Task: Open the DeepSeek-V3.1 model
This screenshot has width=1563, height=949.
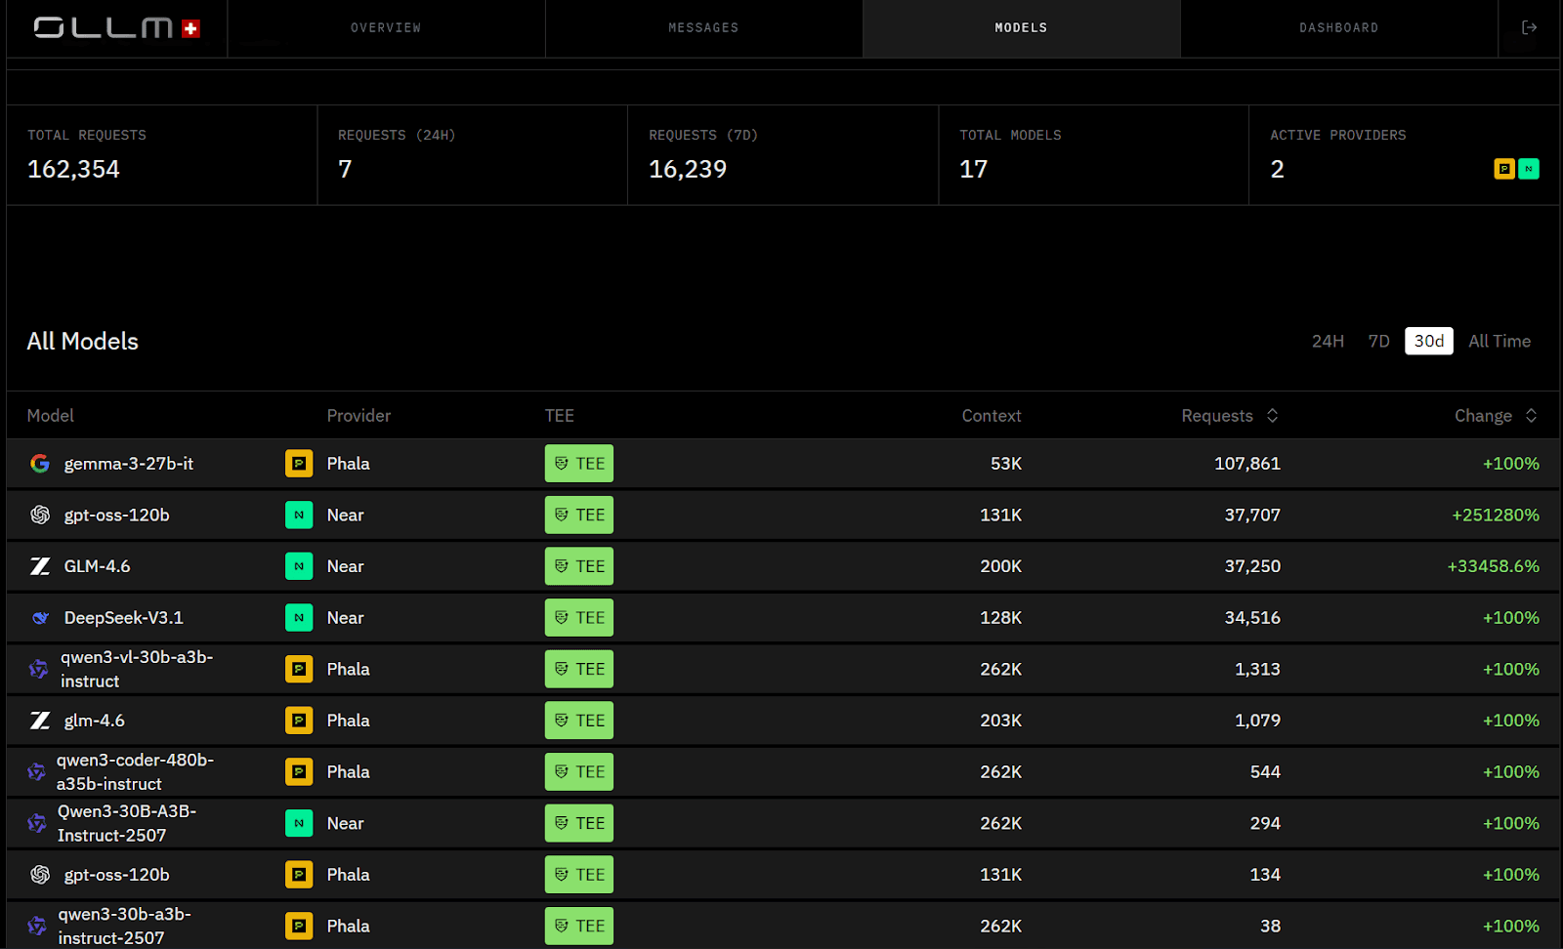Action: coord(124,618)
